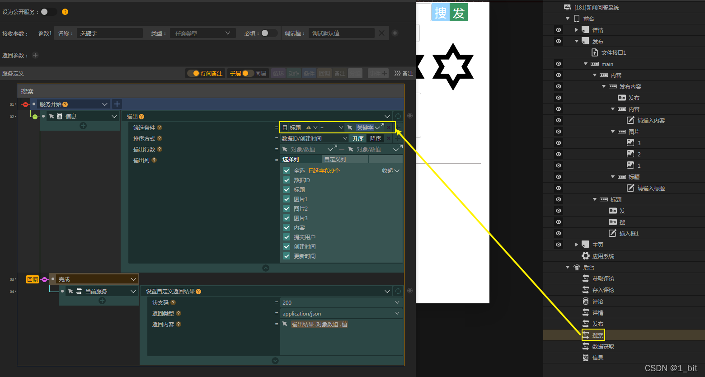Toggle the 全选 checkbox

[287, 170]
